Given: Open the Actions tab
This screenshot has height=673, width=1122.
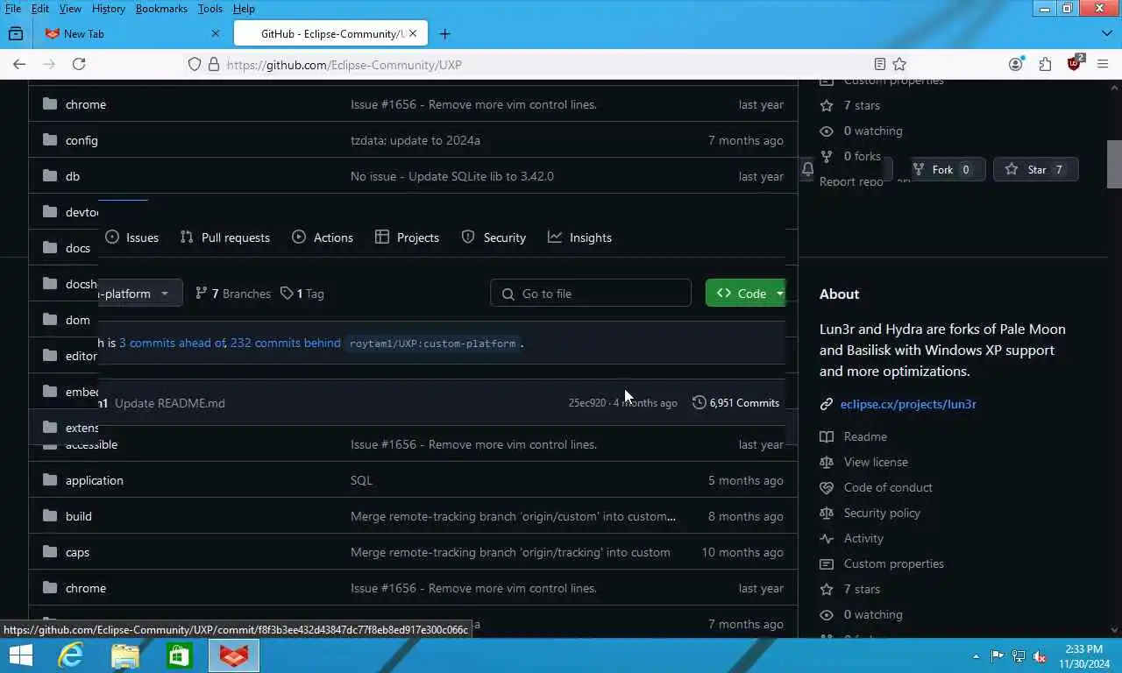Looking at the screenshot, I should click(323, 237).
